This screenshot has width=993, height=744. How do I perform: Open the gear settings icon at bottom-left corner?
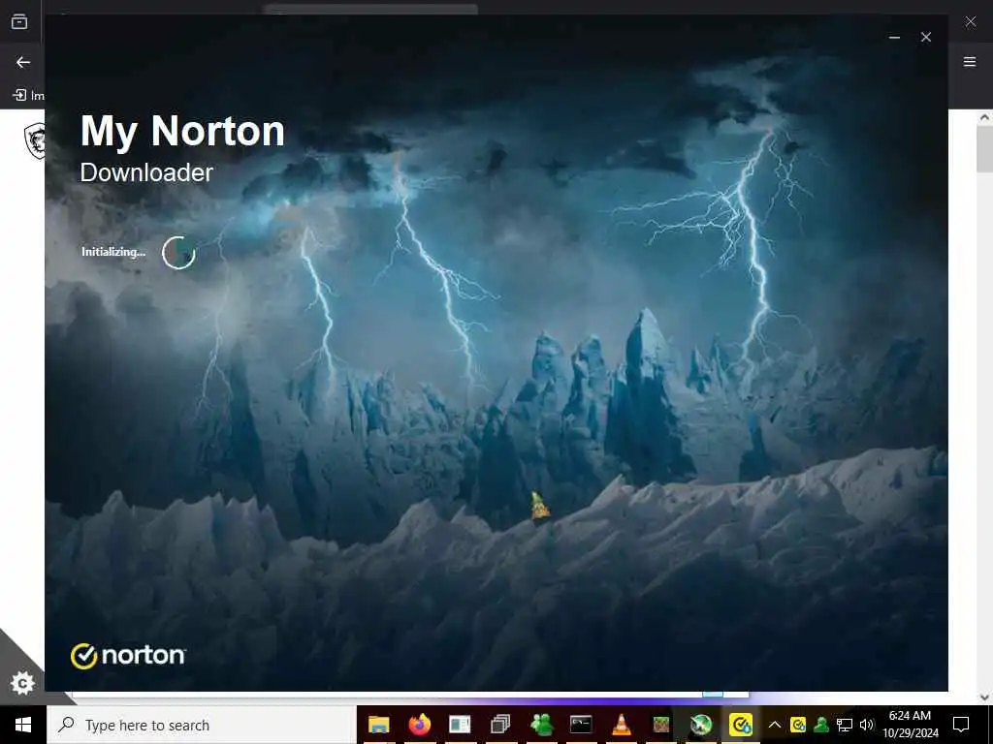(22, 683)
